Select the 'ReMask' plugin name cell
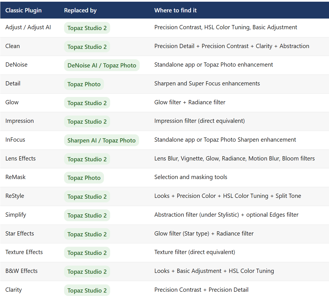 (x=15, y=177)
